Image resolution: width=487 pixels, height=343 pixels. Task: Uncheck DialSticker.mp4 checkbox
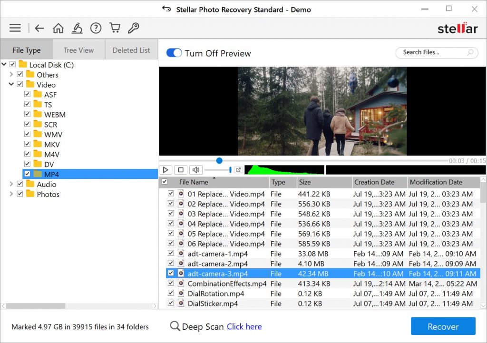tap(171, 303)
